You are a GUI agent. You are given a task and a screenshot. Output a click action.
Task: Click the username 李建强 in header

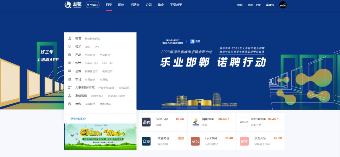pyautogui.click(x=270, y=5)
